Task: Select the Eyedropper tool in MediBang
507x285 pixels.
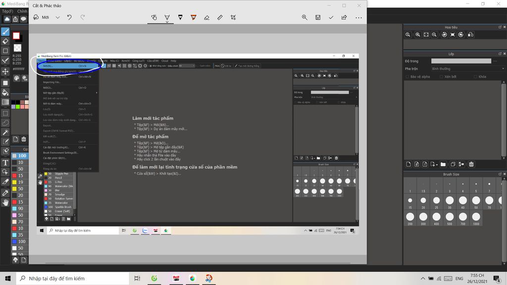Action: 5,193
